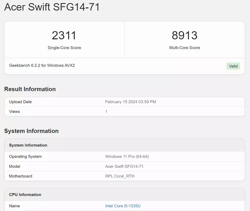Image resolution: width=250 pixels, height=211 pixels.
Task: Click the Motherboard row label
Action: coord(21,176)
